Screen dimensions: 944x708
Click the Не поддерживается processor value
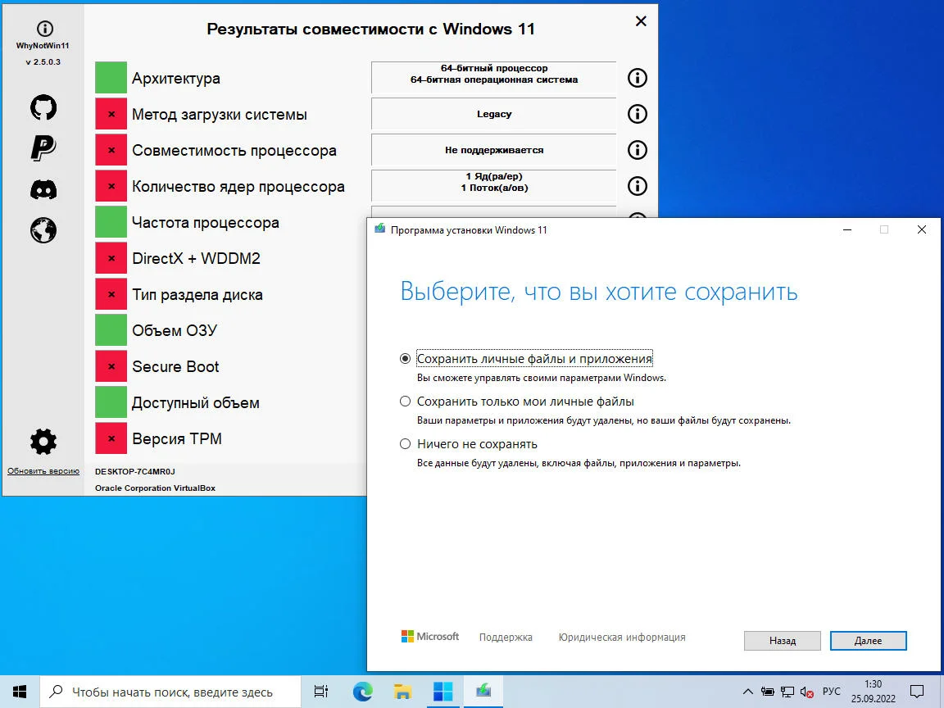pyautogui.click(x=493, y=150)
